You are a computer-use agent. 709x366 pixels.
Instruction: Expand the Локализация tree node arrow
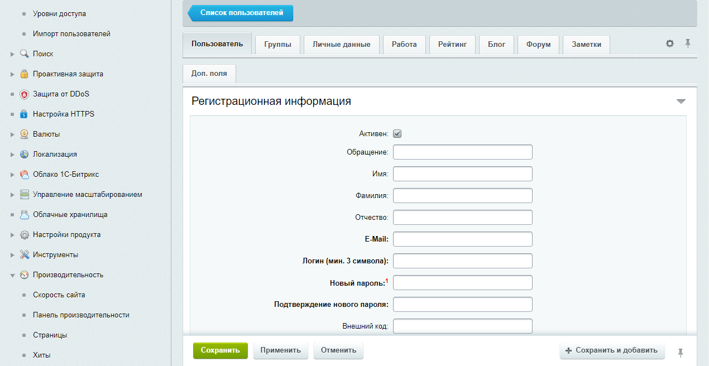(x=12, y=155)
